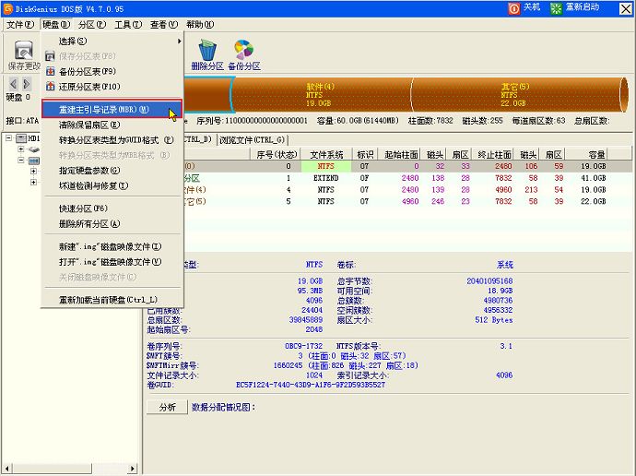The height and width of the screenshot is (476, 636).
Task: Choose 删除所有分区 from the menu
Action: pos(88,224)
